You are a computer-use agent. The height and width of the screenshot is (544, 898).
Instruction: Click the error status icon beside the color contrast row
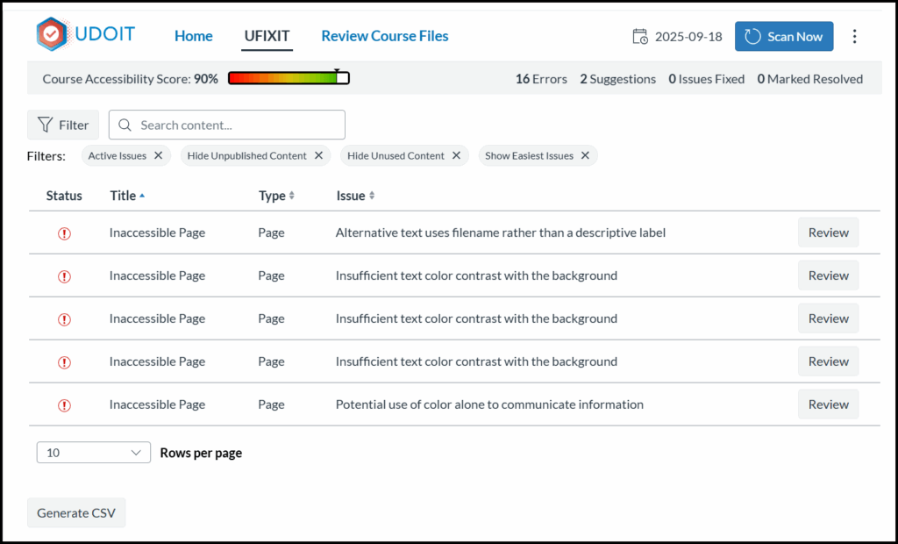click(63, 275)
